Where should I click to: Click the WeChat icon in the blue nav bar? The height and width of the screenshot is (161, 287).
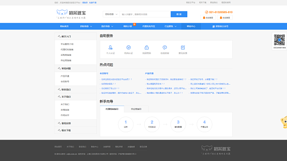(x=213, y=26)
